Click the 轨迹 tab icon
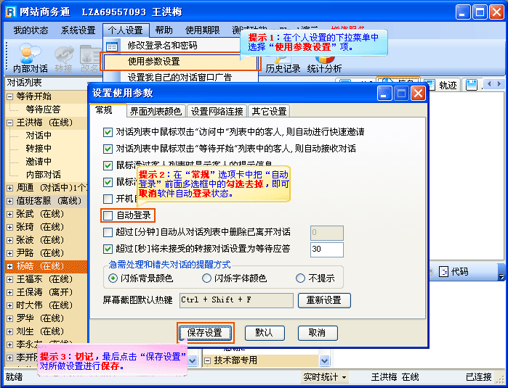The image size is (508, 388). click(x=428, y=86)
